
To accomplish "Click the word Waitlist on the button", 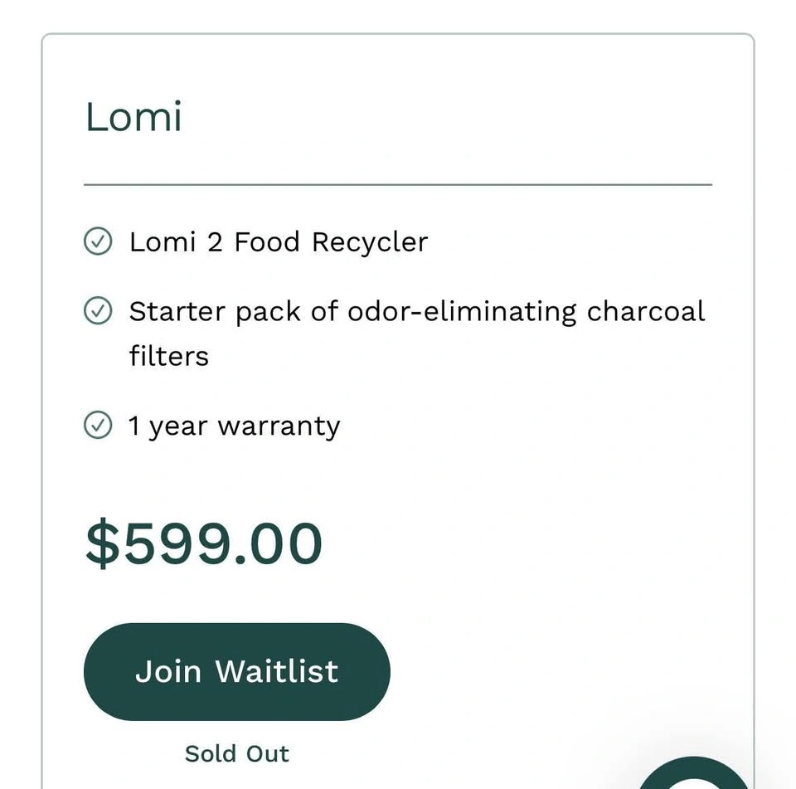I will pos(276,671).
